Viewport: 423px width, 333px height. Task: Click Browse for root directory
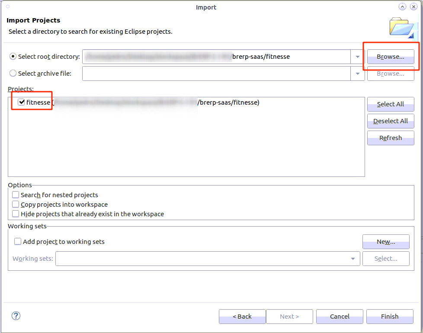390,57
